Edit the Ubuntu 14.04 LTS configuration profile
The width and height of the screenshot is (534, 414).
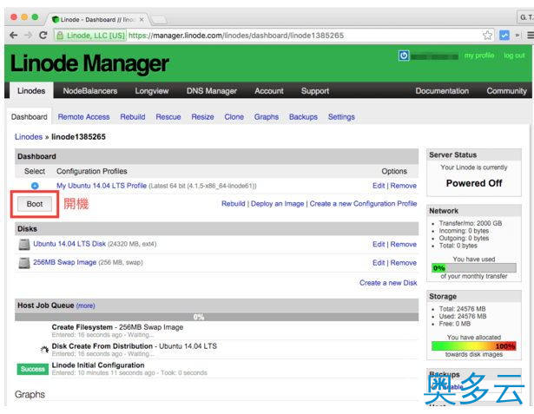coord(379,186)
